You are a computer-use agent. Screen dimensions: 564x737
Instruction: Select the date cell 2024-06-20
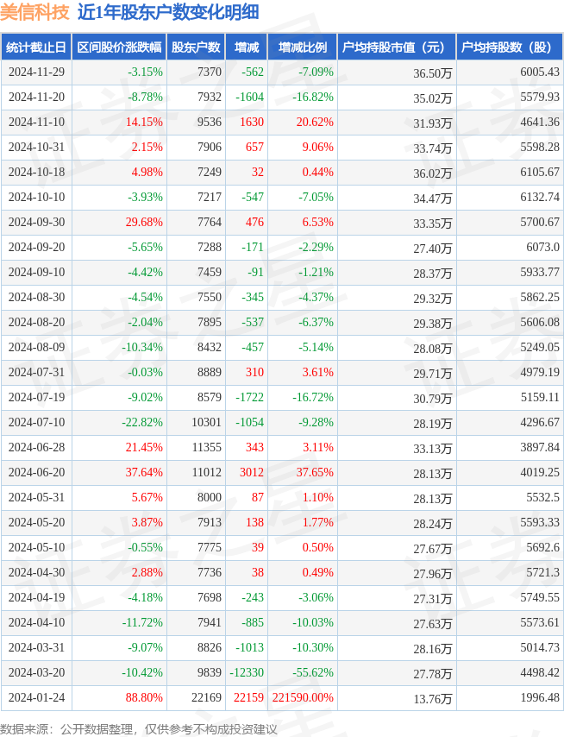point(36,472)
